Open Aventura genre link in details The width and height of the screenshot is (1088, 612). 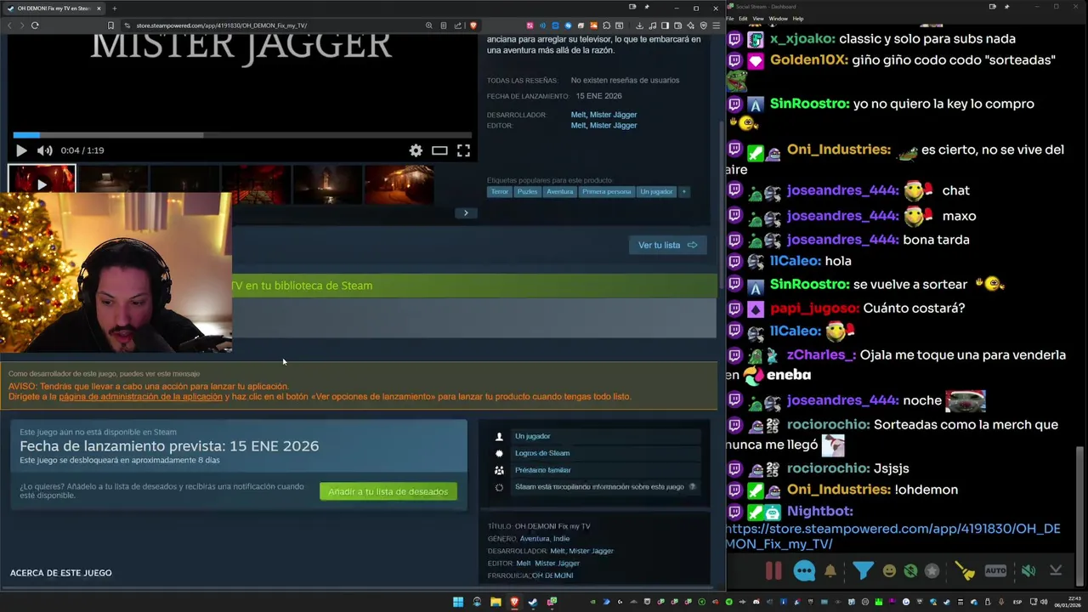pos(535,539)
